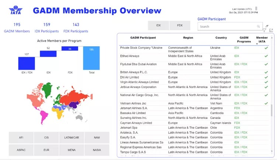Click the blue IDX bar showing 52

[48, 54]
